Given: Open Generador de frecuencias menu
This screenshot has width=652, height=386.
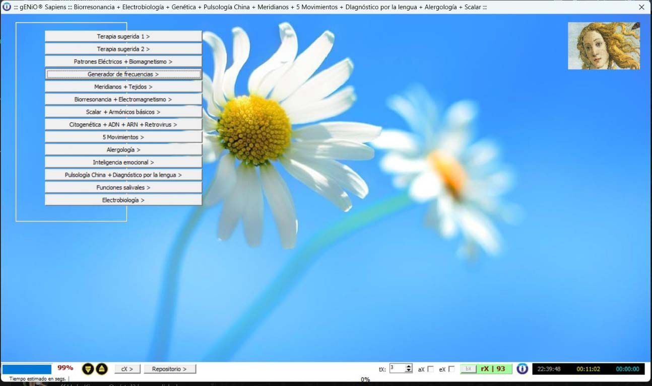Looking at the screenshot, I should (123, 74).
